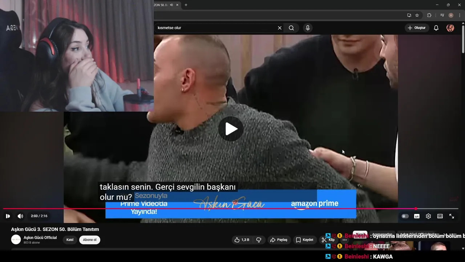Image resolution: width=465 pixels, height=262 pixels.
Task: Click the 2:03 / 2:16 time display
Action: click(x=39, y=216)
